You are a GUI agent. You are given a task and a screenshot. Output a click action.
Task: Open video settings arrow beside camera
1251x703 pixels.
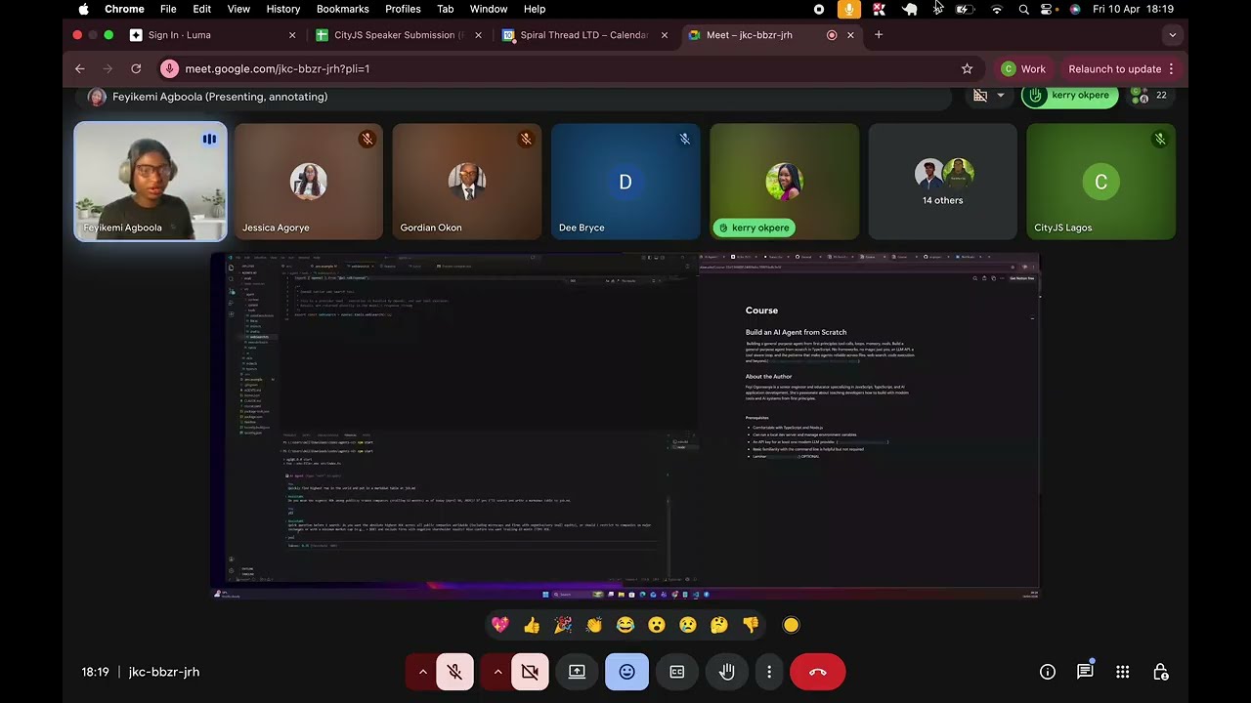[x=497, y=672]
